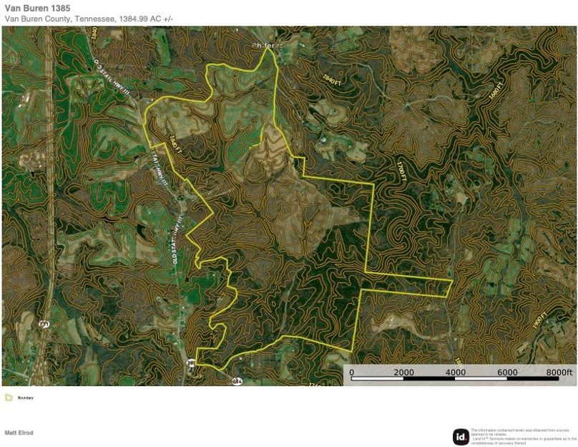
Task: Click the 4000 mark on the scale bar
Action: [x=456, y=372]
